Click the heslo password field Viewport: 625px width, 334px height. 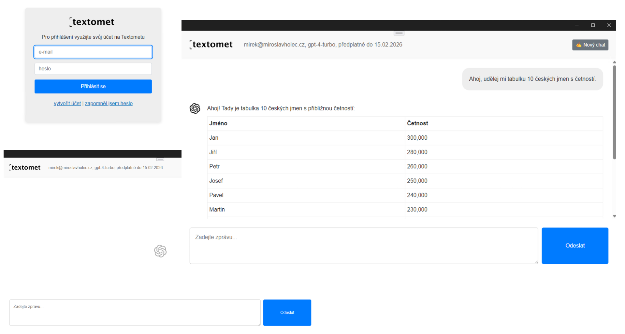click(93, 69)
